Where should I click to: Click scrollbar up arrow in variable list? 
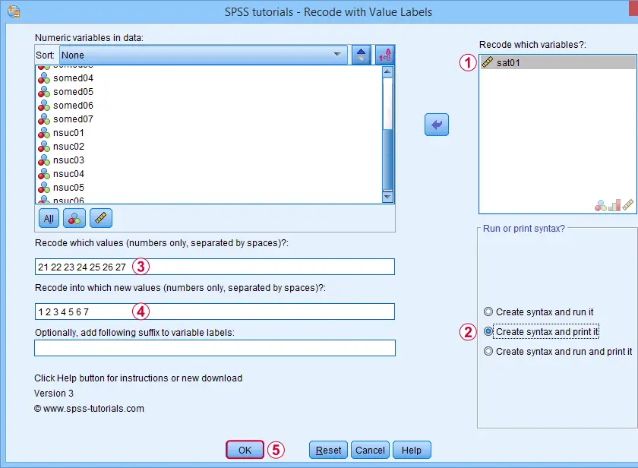click(x=387, y=71)
